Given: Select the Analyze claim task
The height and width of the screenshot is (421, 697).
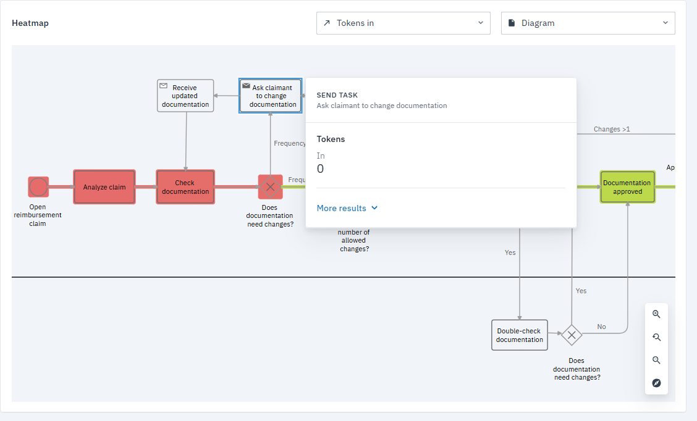Looking at the screenshot, I should coord(104,187).
